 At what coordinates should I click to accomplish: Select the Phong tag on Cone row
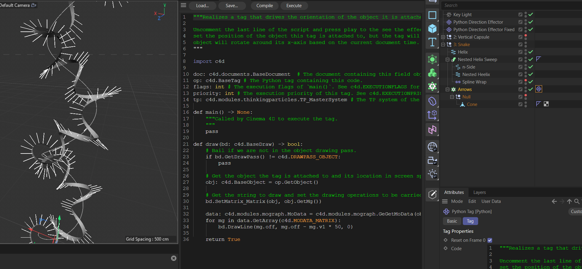pos(539,104)
